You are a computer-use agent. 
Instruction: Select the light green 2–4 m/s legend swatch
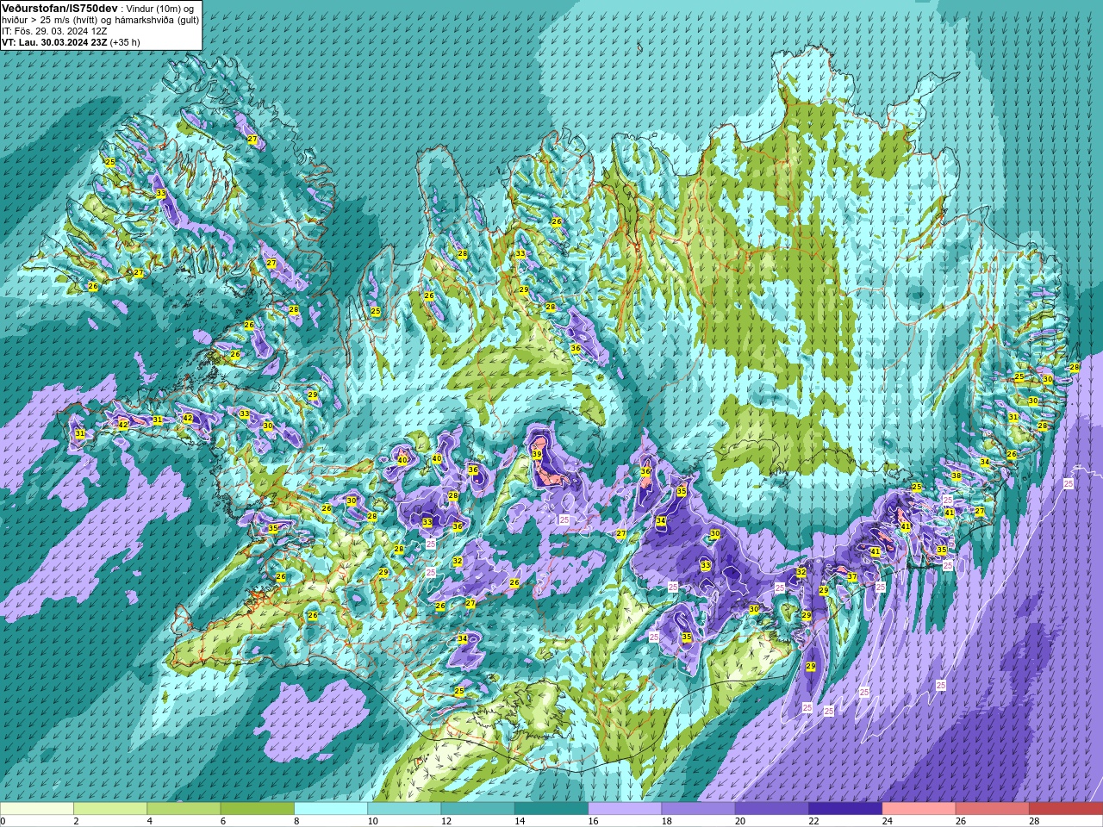110,809
